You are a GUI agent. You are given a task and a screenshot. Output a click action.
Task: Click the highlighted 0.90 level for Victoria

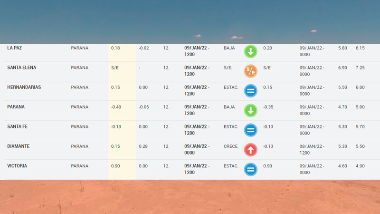tap(115, 166)
